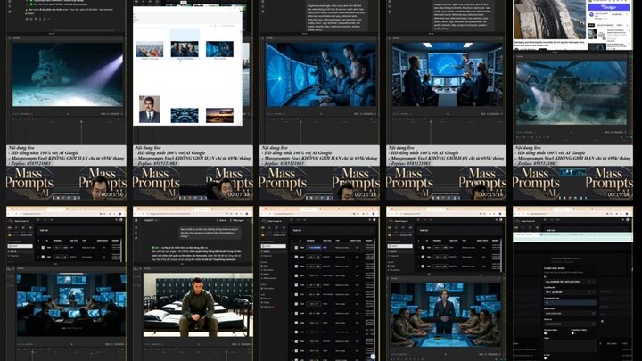
Task: Click the blue button in the 00:19:06 frame
Action: pyautogui.click(x=608, y=7)
